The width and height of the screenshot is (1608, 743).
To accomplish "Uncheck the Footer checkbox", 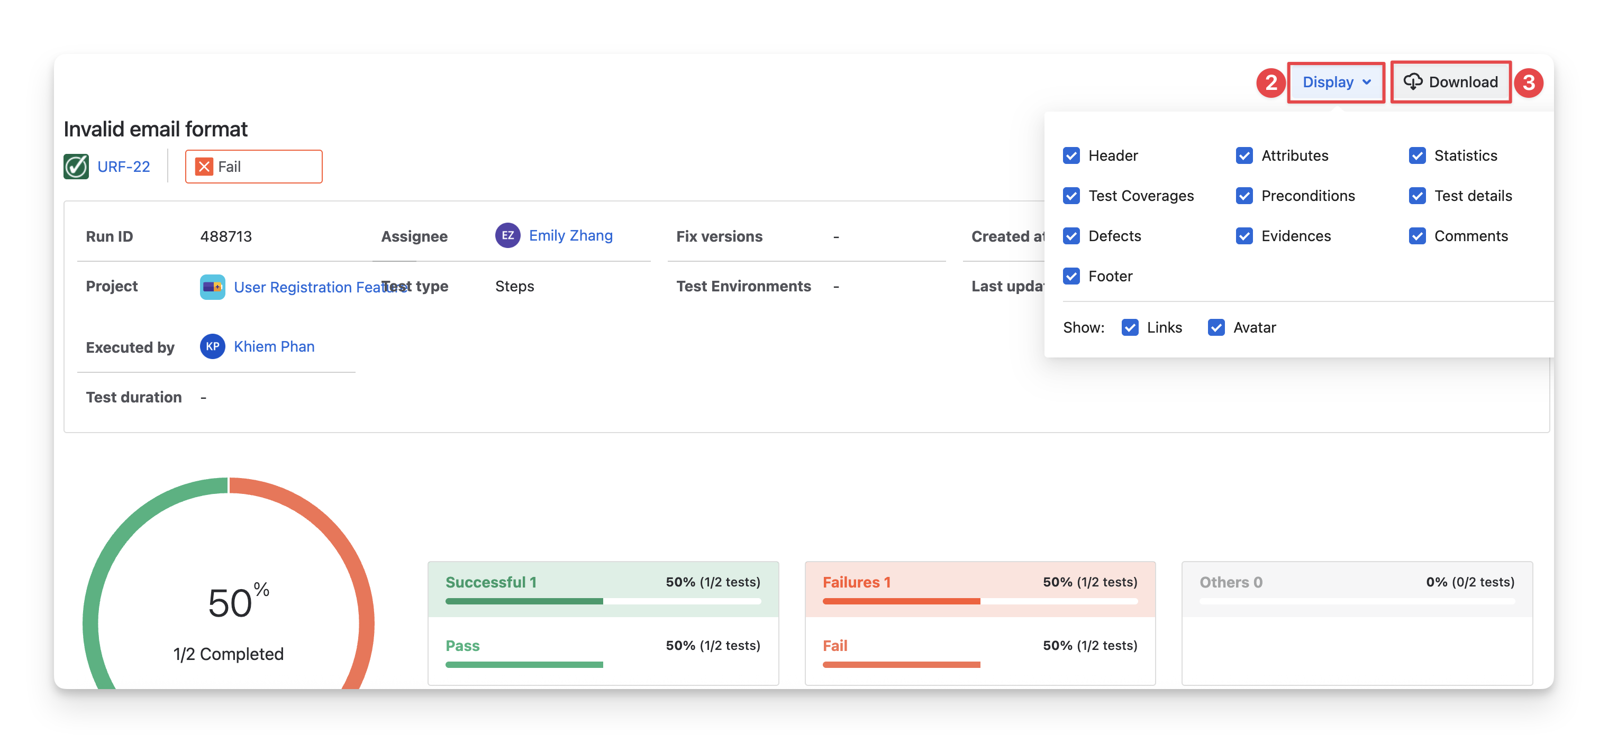I will pos(1071,277).
